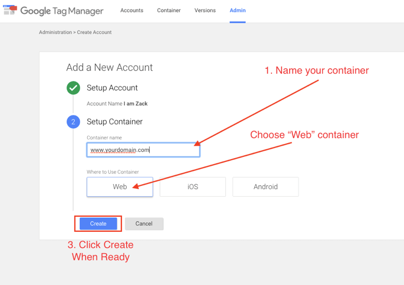
Task: Choose the iOS container option
Action: point(193,187)
